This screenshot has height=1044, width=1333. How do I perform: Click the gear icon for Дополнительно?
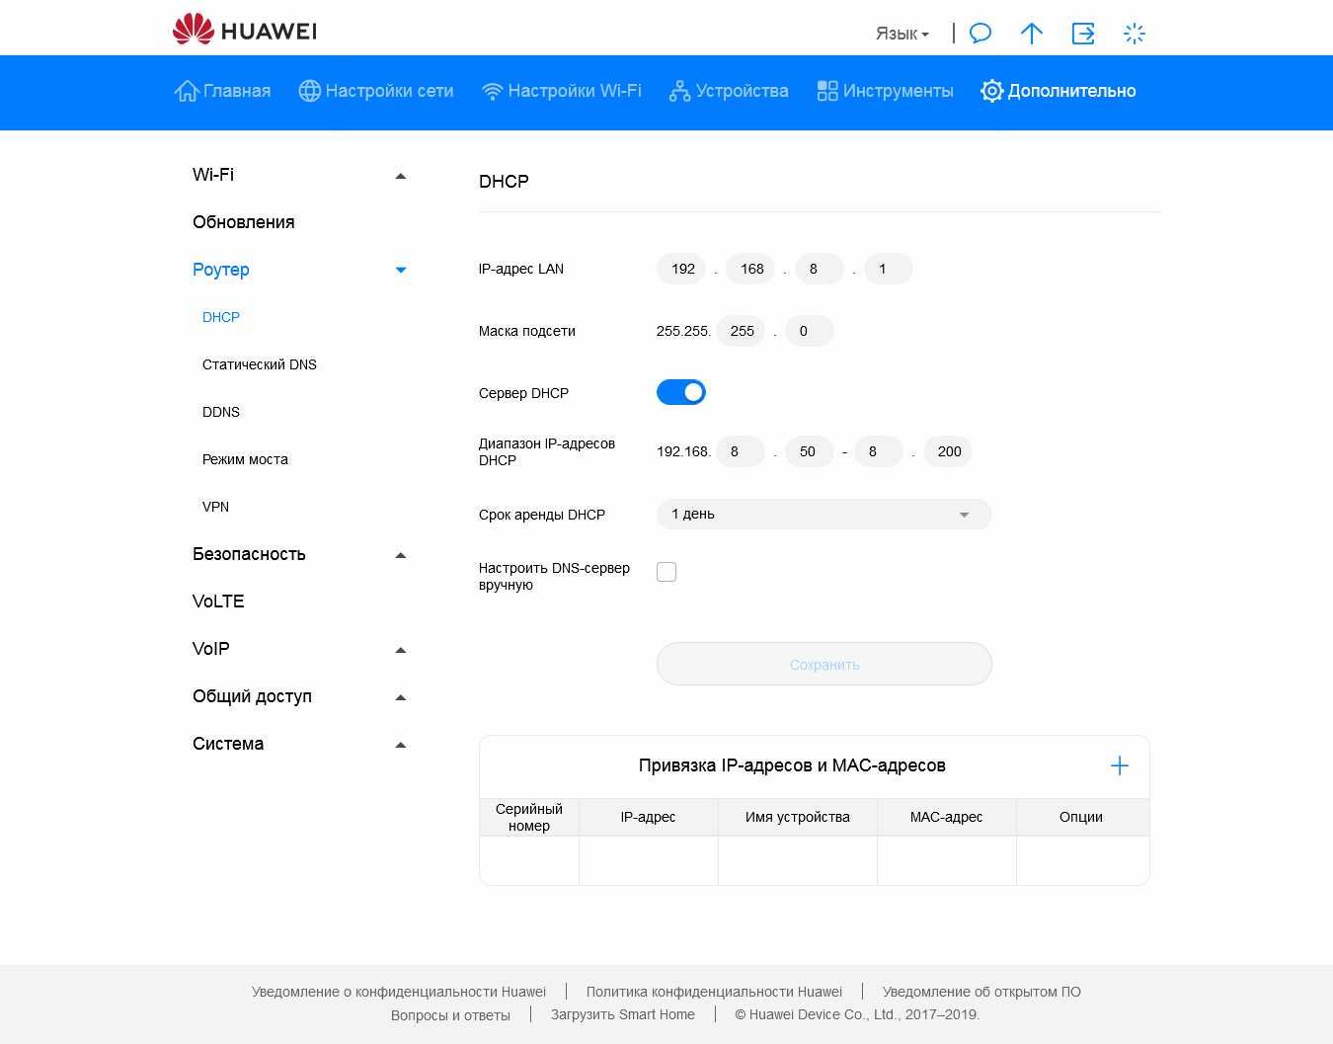point(991,91)
